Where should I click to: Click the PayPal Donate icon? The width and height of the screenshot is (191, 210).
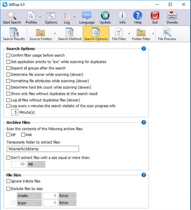[x=172, y=16]
